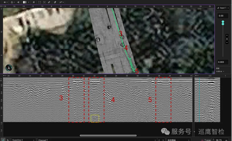Click the teal depth slider handle
Image resolution: width=232 pixels, height=141 pixels.
(223, 23)
